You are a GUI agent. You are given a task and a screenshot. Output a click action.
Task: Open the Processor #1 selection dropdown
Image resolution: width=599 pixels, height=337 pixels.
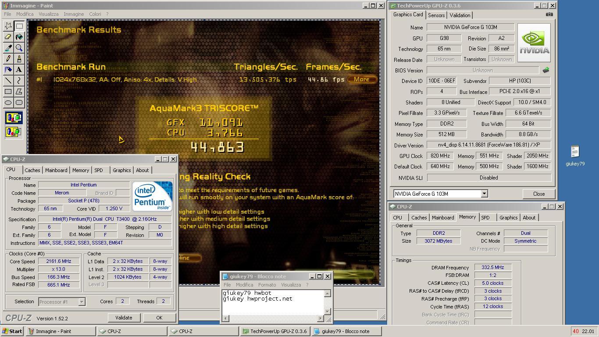point(81,301)
